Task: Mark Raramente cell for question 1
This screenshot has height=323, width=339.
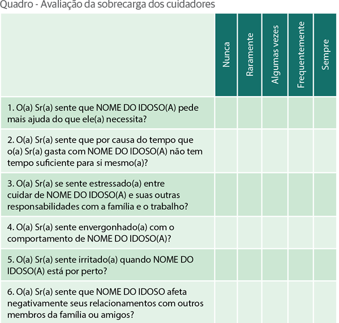Action: pos(250,113)
